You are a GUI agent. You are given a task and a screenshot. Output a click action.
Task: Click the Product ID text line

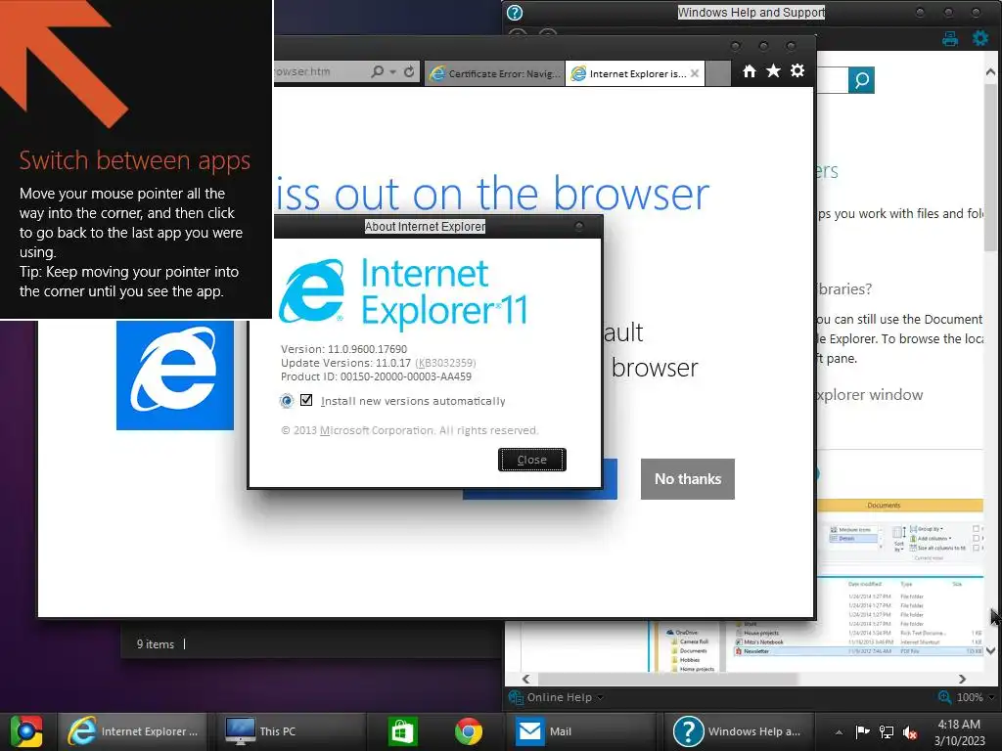point(376,376)
